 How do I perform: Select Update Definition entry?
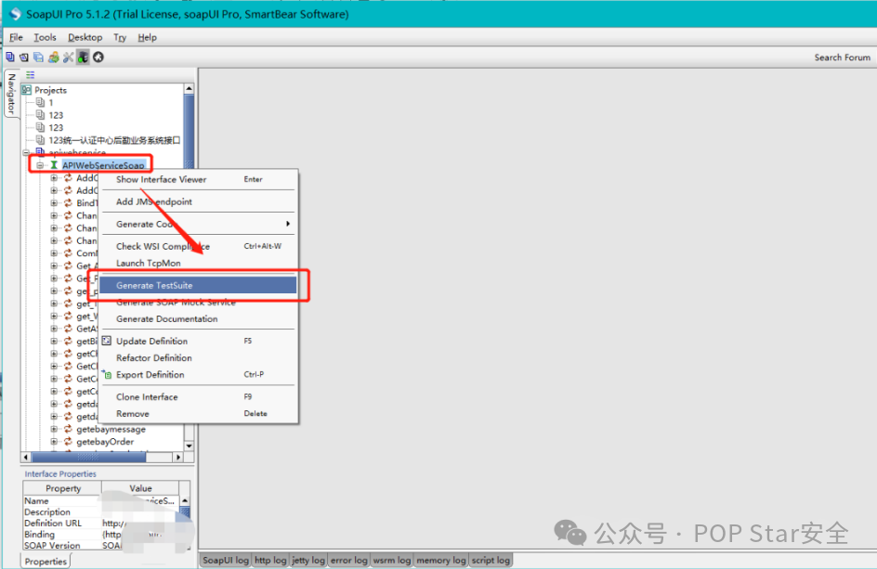pos(198,341)
